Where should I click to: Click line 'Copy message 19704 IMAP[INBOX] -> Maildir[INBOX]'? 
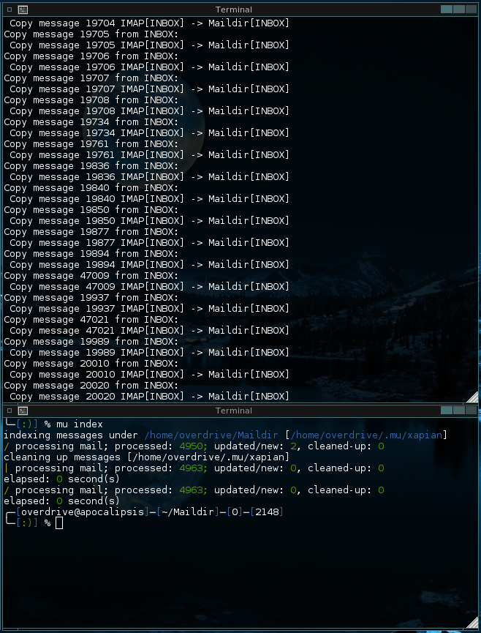[x=150, y=23]
